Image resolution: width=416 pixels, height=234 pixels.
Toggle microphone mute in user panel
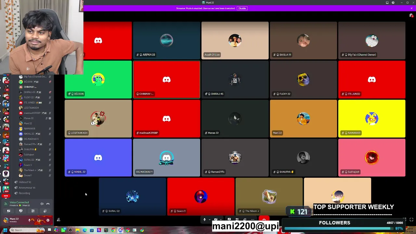[30, 220]
